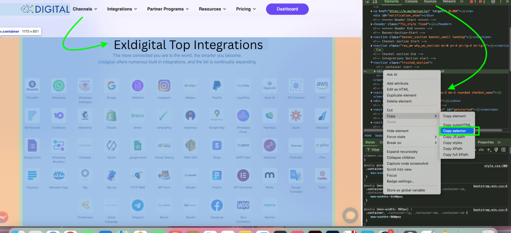511x233 pixels.
Task: Open the PayPal integration icon
Action: (217, 85)
